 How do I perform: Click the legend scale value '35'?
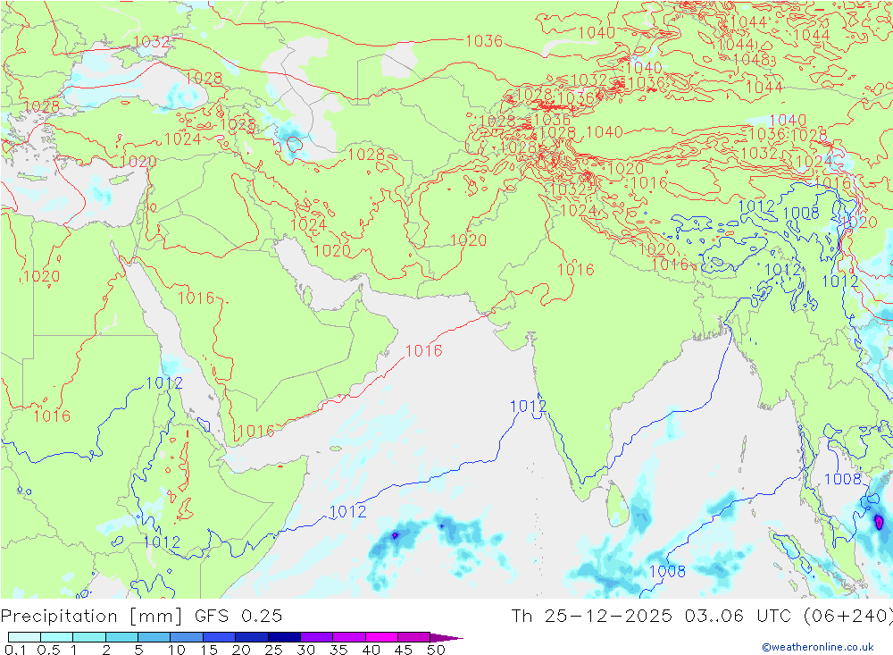pyautogui.click(x=338, y=650)
